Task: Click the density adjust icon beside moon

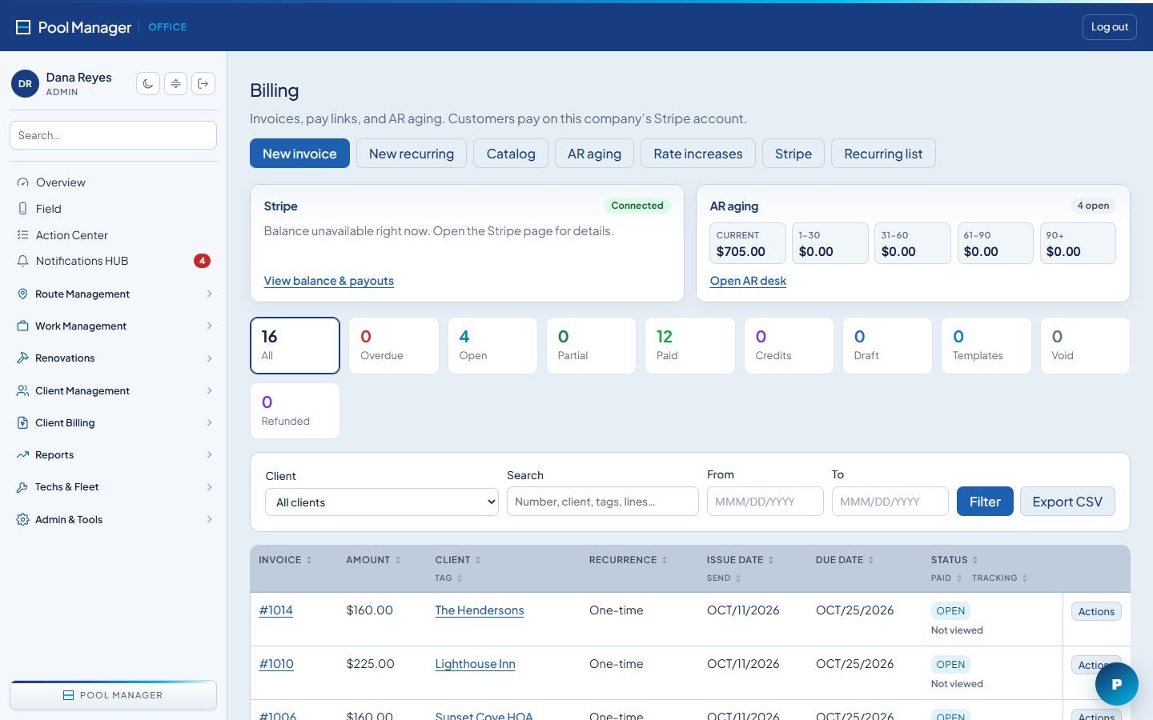Action: (176, 83)
